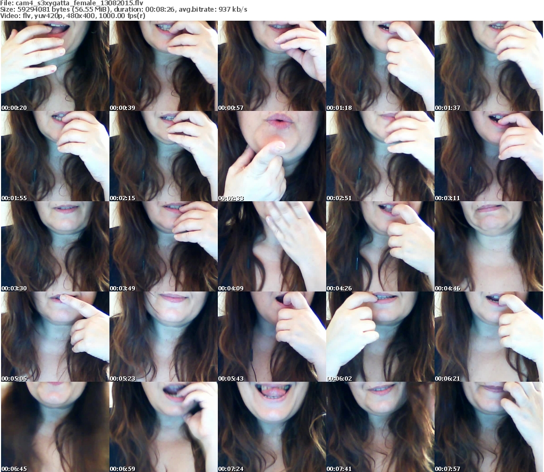The width and height of the screenshot is (544, 472).
Task: Select the thumbnail timestamped 00:03:30
Action: pos(55,246)
